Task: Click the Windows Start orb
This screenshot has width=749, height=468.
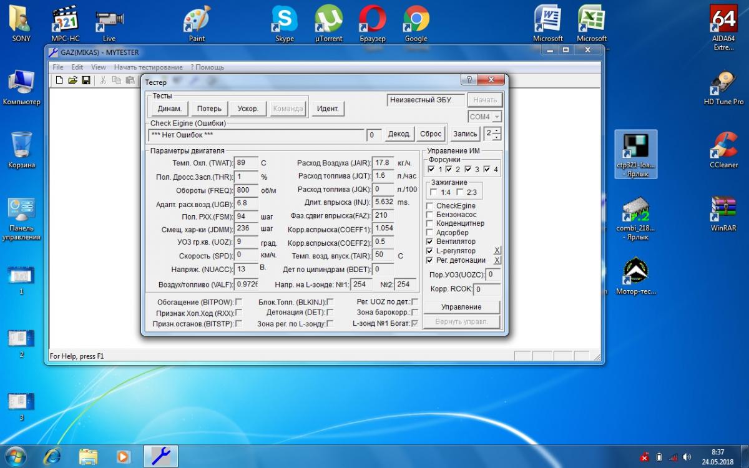Action: pos(16,456)
